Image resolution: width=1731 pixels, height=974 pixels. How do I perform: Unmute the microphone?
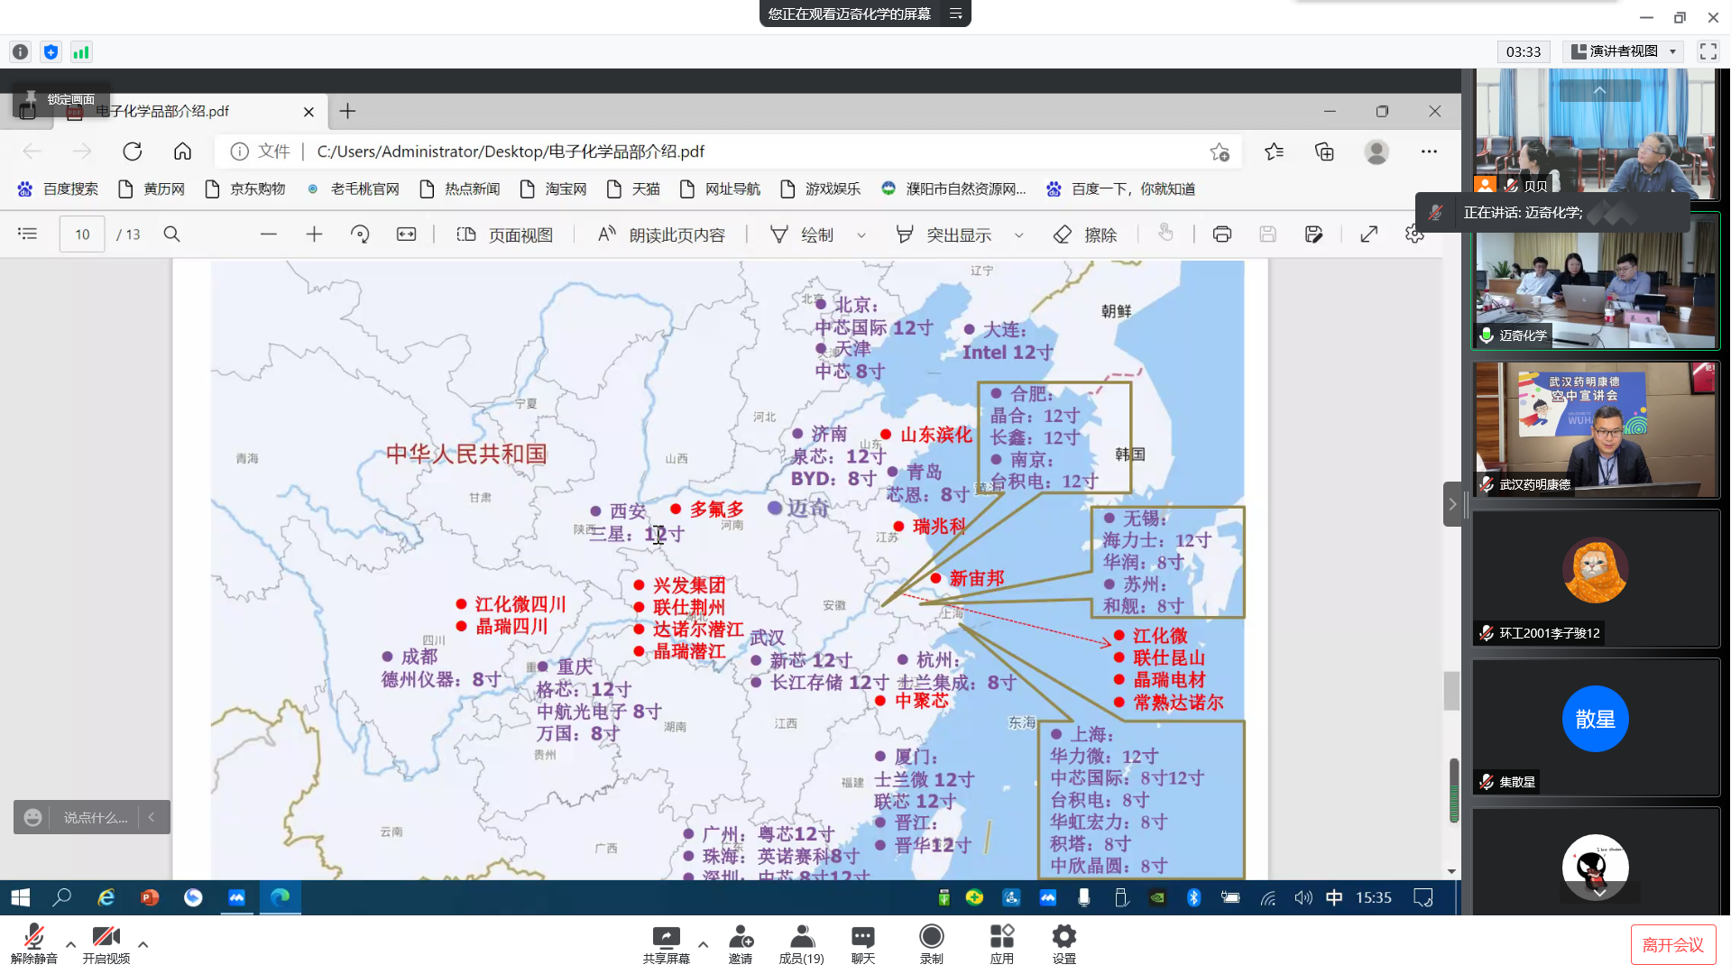34,943
